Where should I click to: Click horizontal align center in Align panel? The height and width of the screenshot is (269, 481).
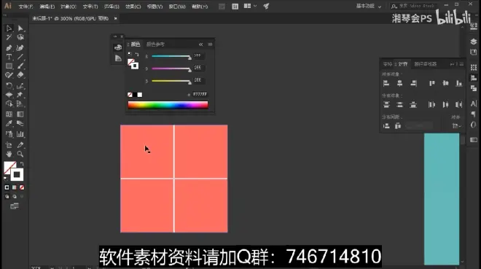(399, 83)
